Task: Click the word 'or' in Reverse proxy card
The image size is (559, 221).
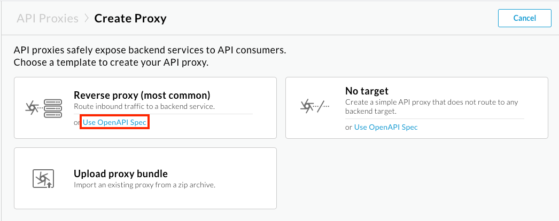Action: (77, 123)
